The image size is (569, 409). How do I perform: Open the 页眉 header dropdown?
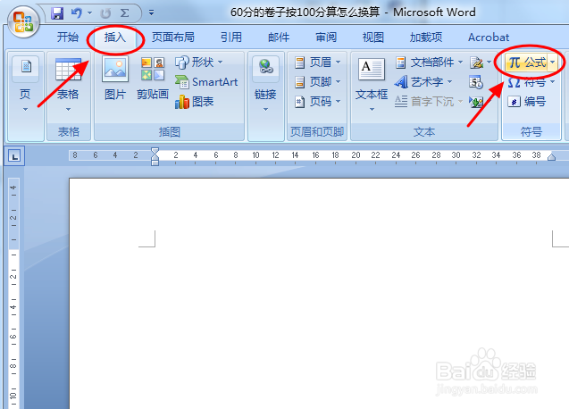pos(317,62)
